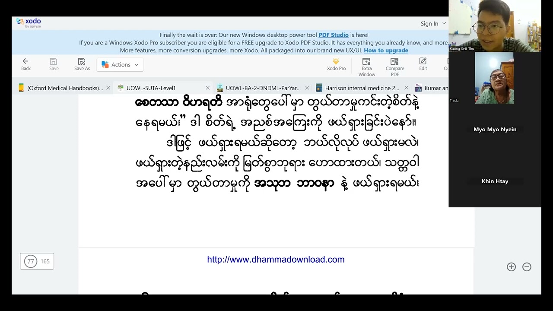Open Save As
Image resolution: width=553 pixels, height=311 pixels.
(82, 64)
